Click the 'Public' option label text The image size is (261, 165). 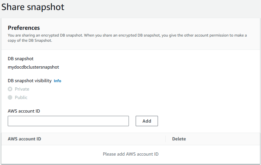pos(21,97)
